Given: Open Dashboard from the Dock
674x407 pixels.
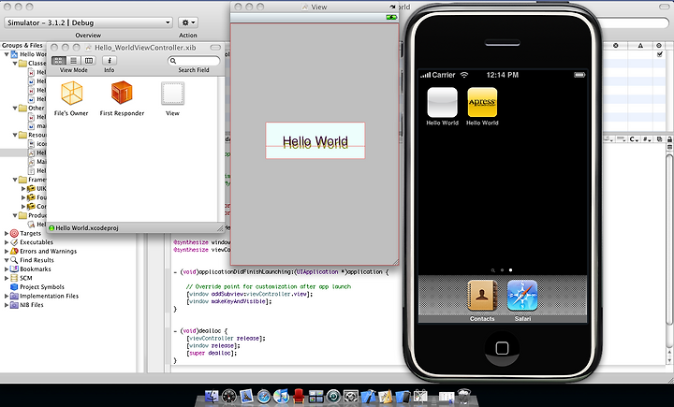Looking at the screenshot, I should pos(229,396).
